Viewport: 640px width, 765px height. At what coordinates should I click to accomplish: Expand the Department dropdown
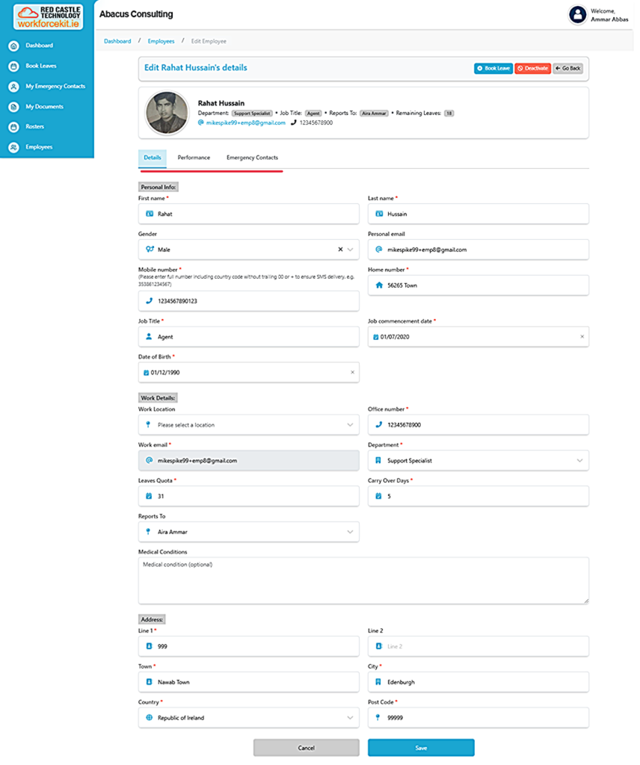[x=579, y=461]
